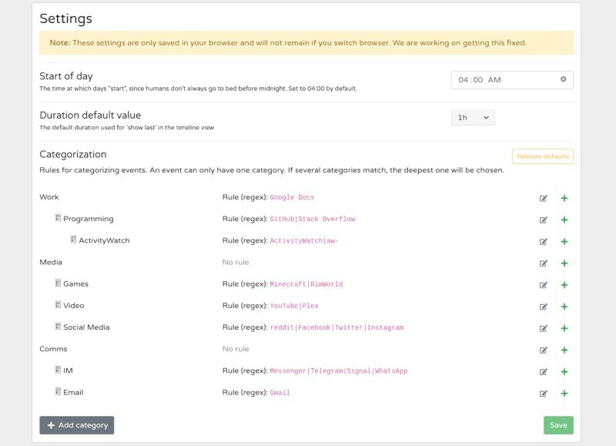616x446 pixels.
Task: Select the Programming category in tree
Action: 88,219
